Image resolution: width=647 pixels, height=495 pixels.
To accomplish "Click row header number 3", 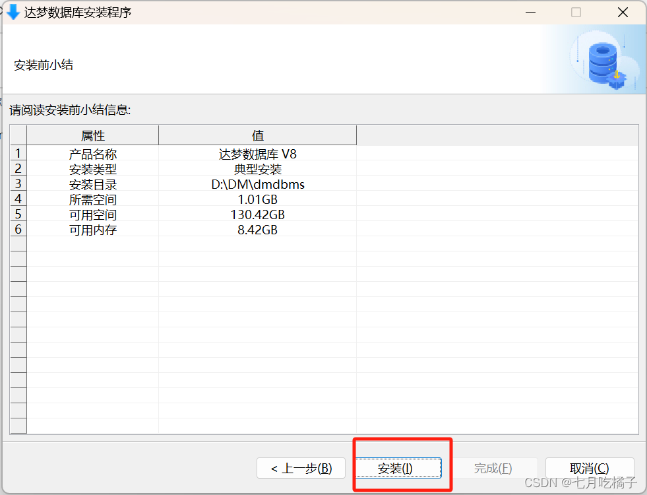I will [18, 183].
